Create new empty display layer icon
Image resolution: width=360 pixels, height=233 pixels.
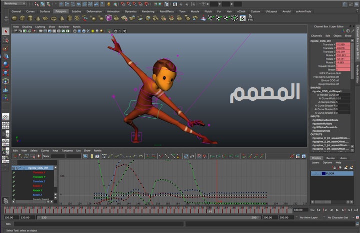346,168
